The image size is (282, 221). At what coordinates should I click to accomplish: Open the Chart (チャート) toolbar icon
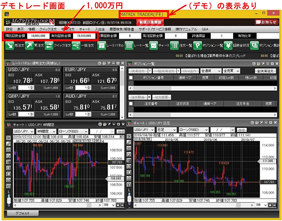pyautogui.click(x=154, y=45)
